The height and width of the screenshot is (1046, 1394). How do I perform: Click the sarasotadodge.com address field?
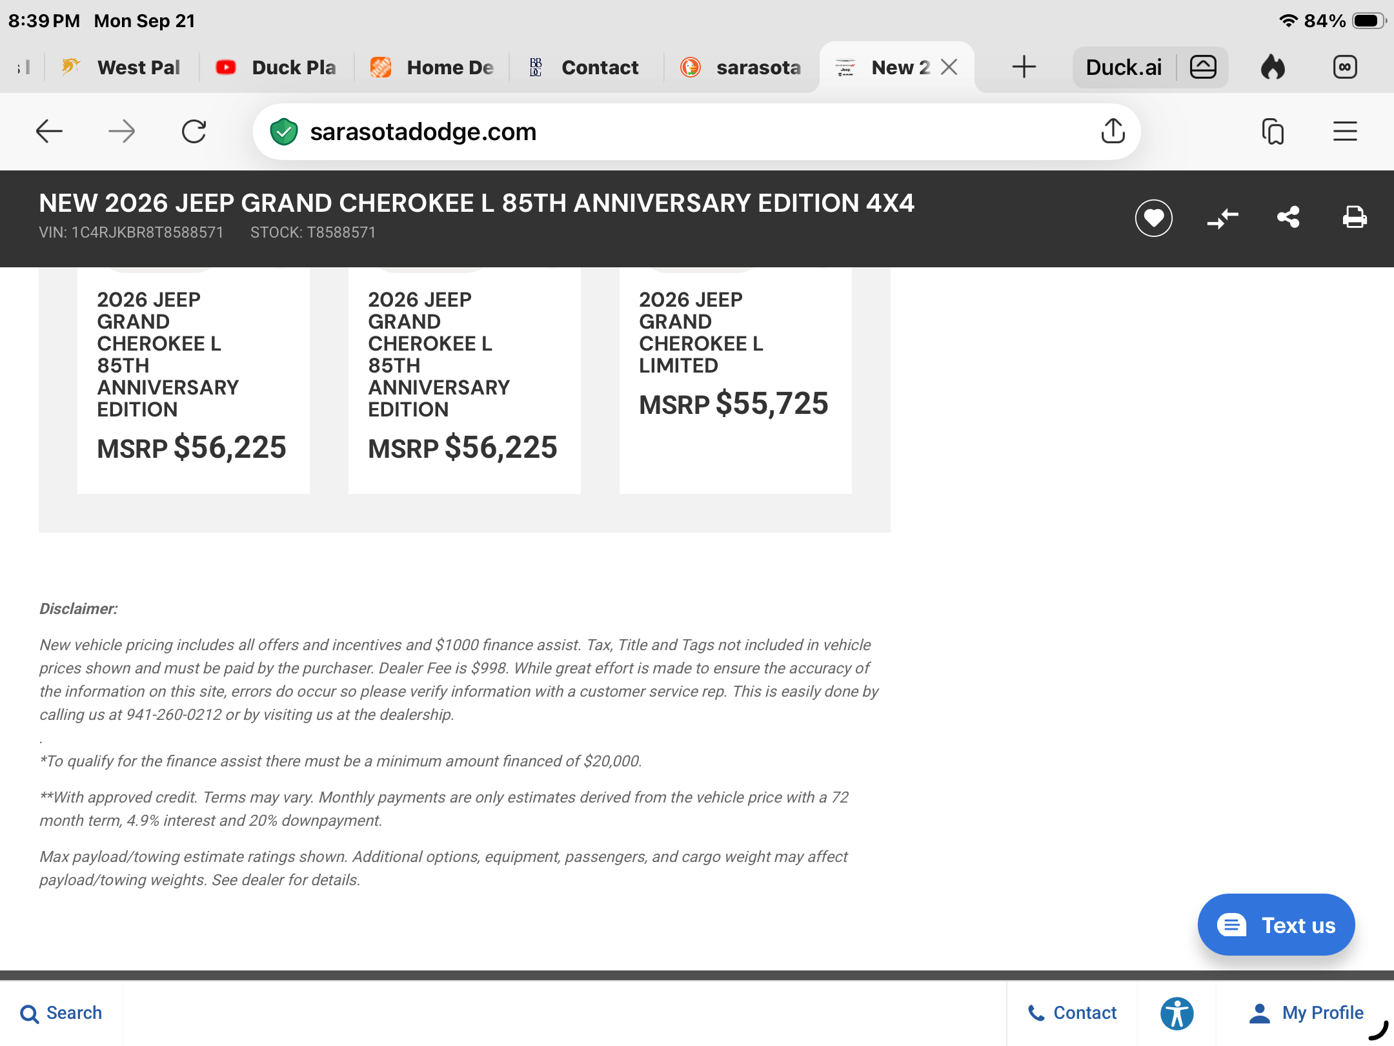pos(697,132)
